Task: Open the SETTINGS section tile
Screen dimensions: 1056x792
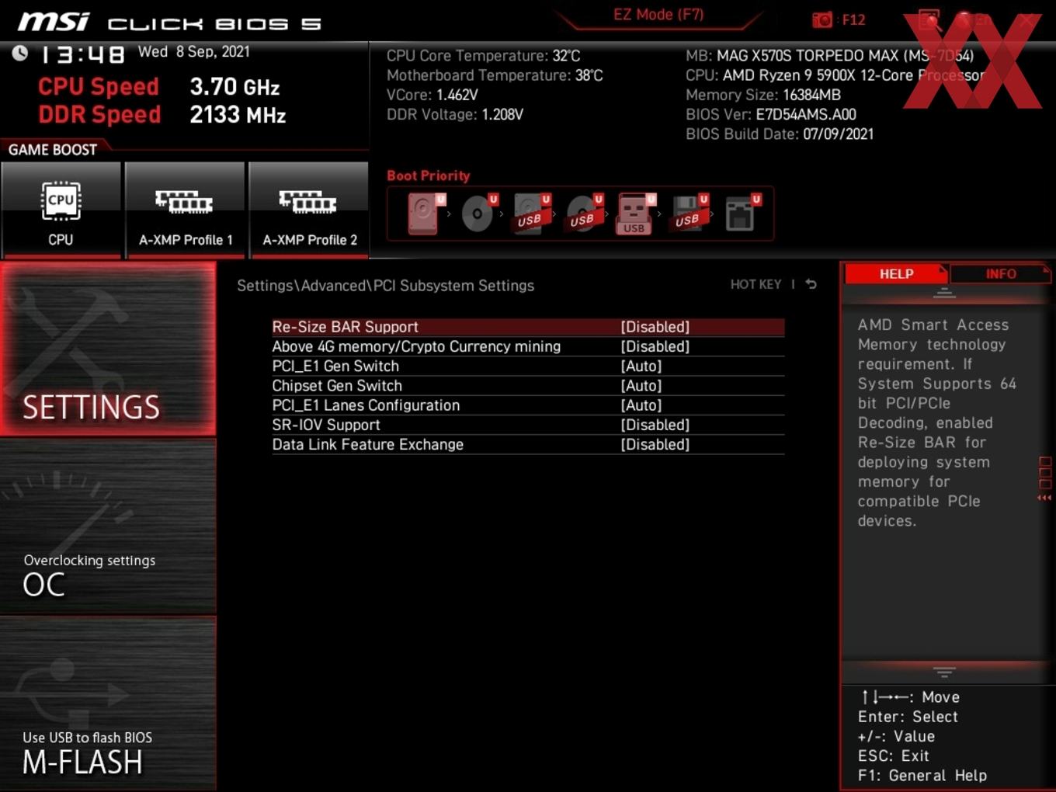Action: click(x=108, y=349)
